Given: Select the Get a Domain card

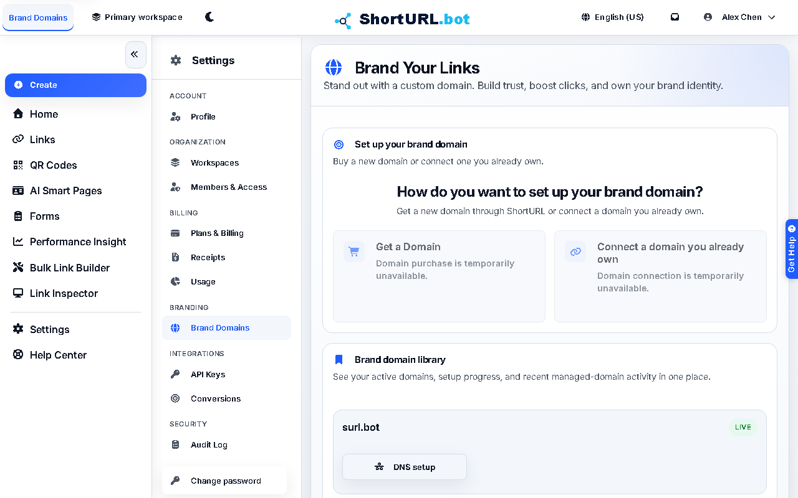Looking at the screenshot, I should (x=439, y=276).
